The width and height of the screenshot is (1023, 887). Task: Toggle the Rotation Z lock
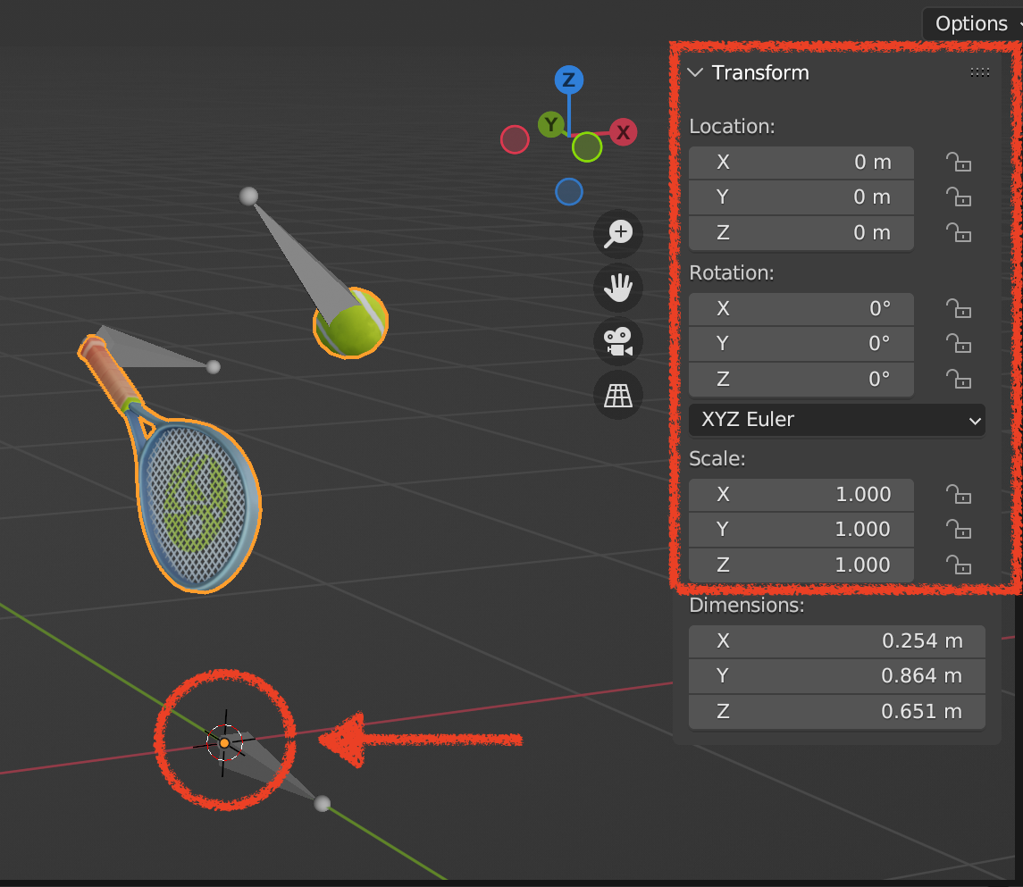(x=959, y=380)
